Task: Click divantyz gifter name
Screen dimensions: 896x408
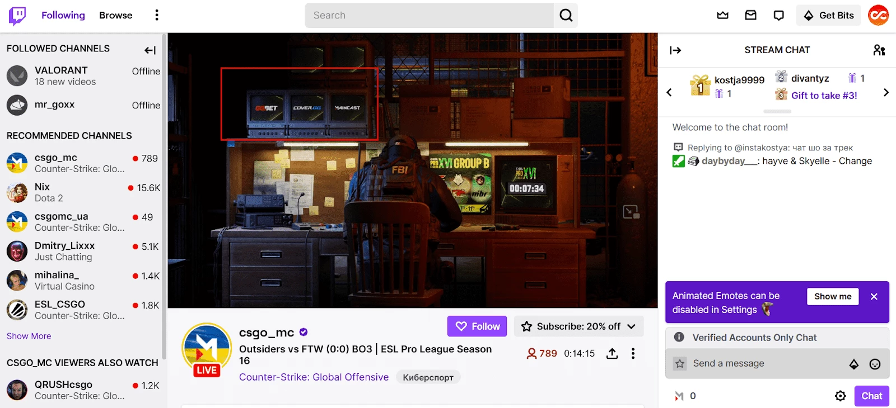Action: coord(810,78)
